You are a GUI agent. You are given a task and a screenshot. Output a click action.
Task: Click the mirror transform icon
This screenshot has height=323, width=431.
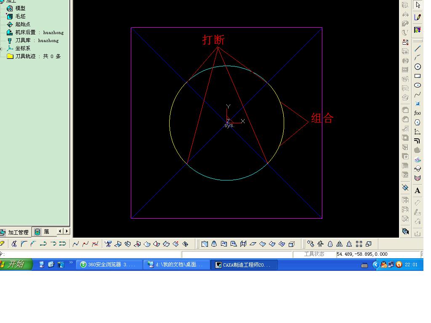(340, 244)
